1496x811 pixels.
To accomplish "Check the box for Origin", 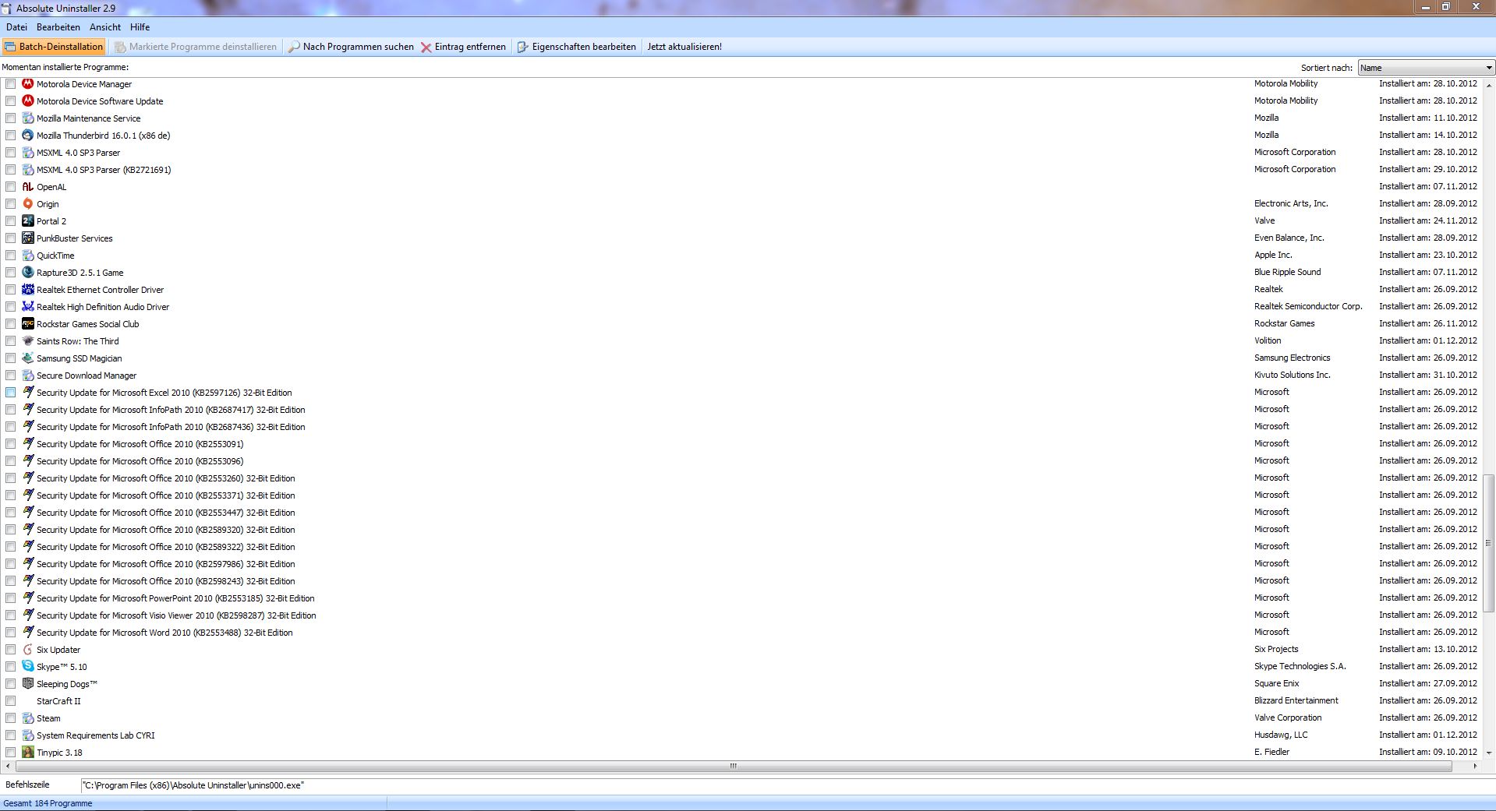I will click(x=11, y=204).
